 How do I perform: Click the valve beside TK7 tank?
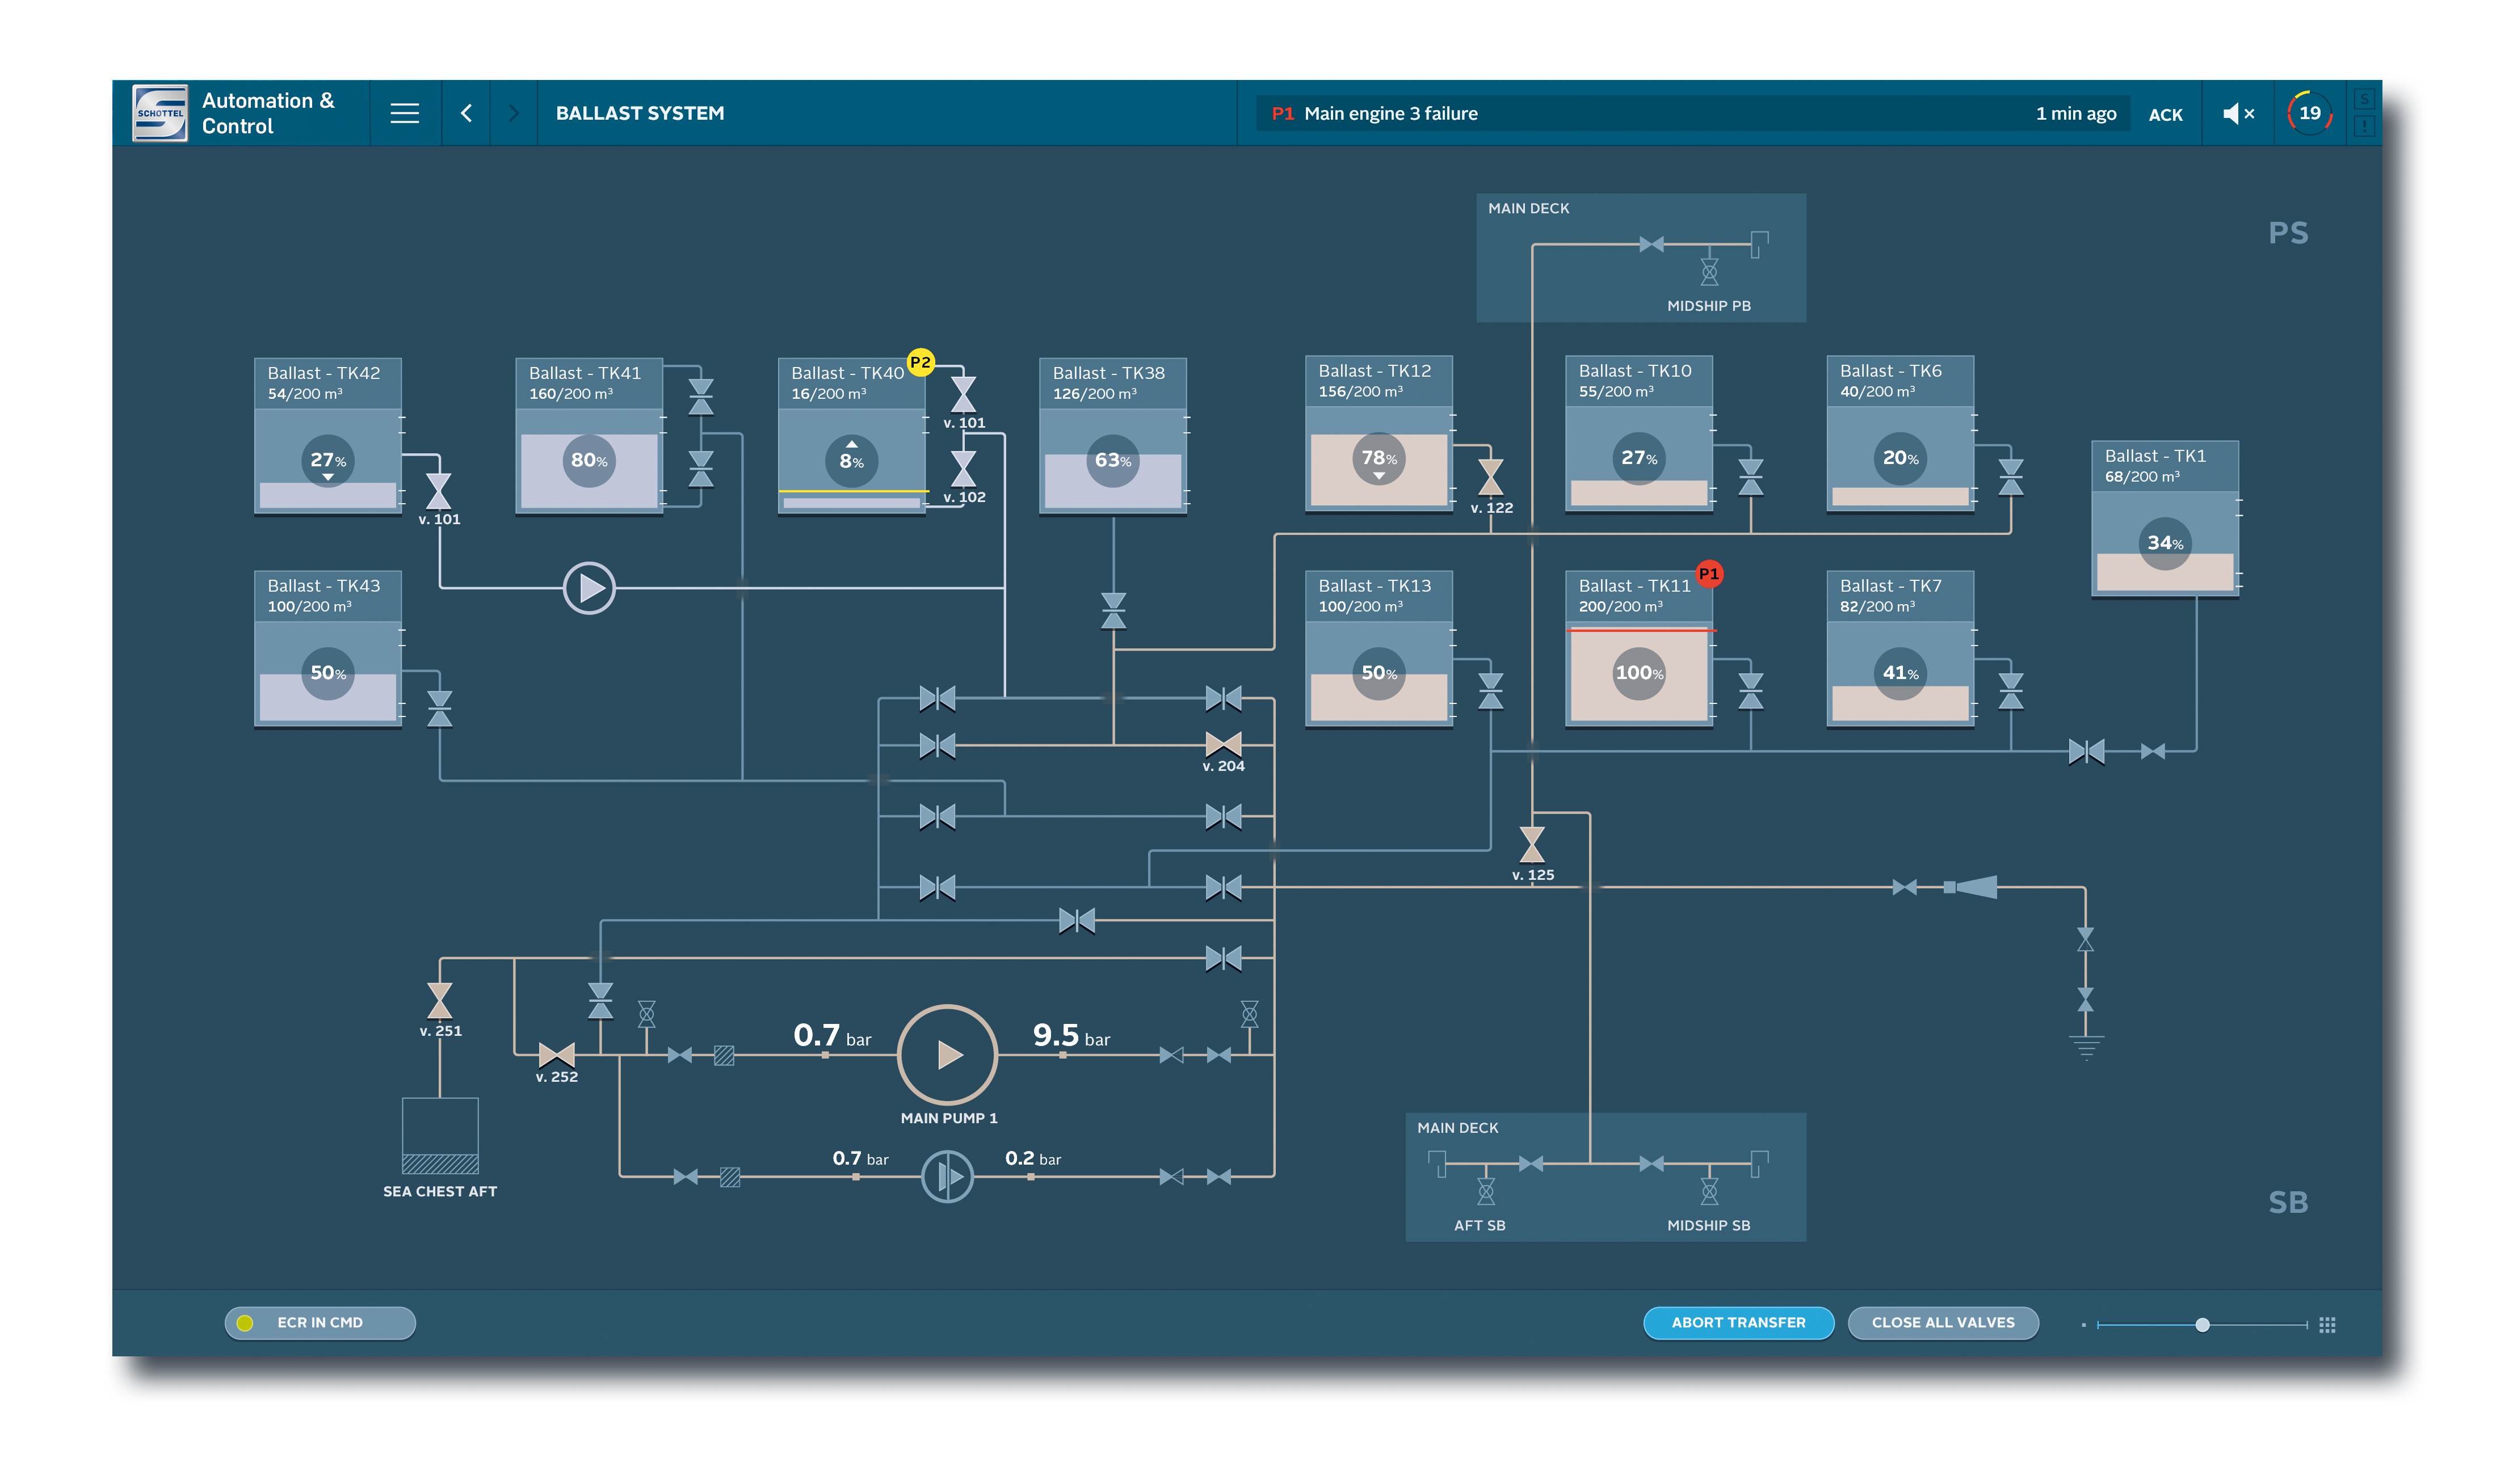(x=2011, y=690)
